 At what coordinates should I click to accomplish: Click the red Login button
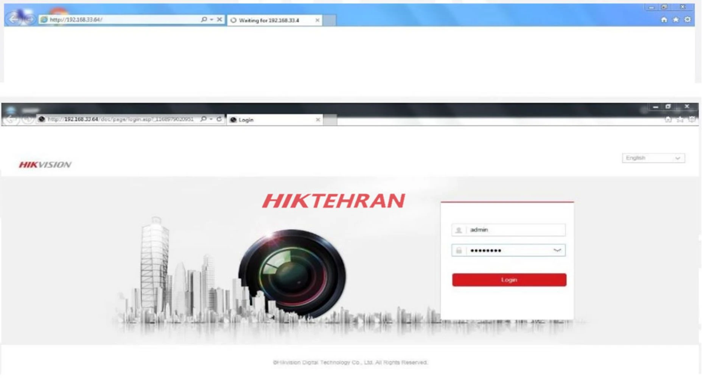(x=509, y=280)
